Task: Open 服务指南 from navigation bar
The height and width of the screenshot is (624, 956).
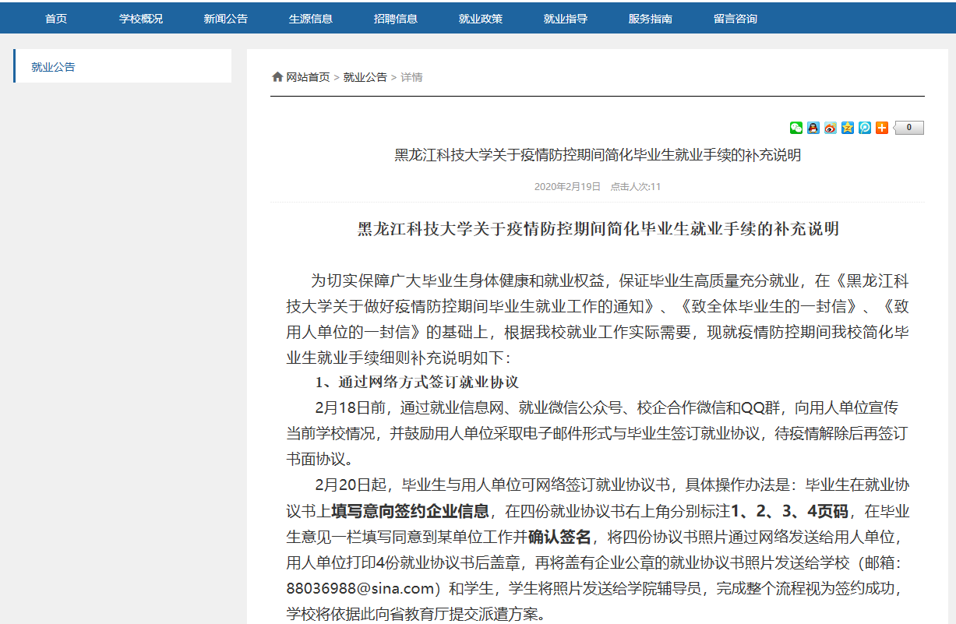Action: (651, 19)
